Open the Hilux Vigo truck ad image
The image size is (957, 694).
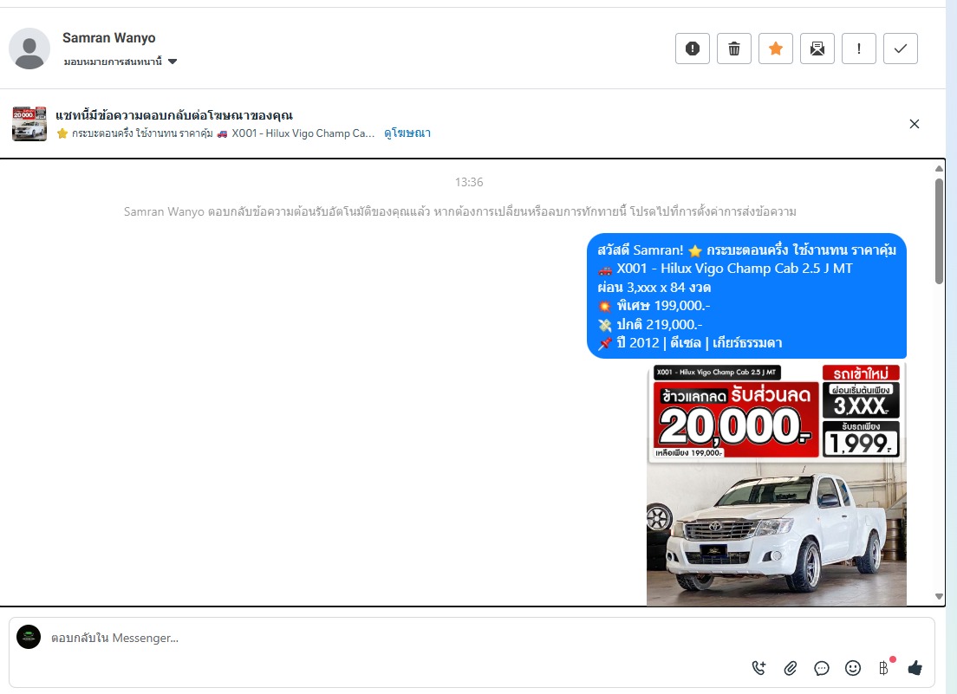777,484
